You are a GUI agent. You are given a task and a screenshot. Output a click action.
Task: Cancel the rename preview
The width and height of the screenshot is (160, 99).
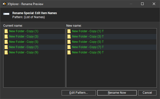click(147, 93)
